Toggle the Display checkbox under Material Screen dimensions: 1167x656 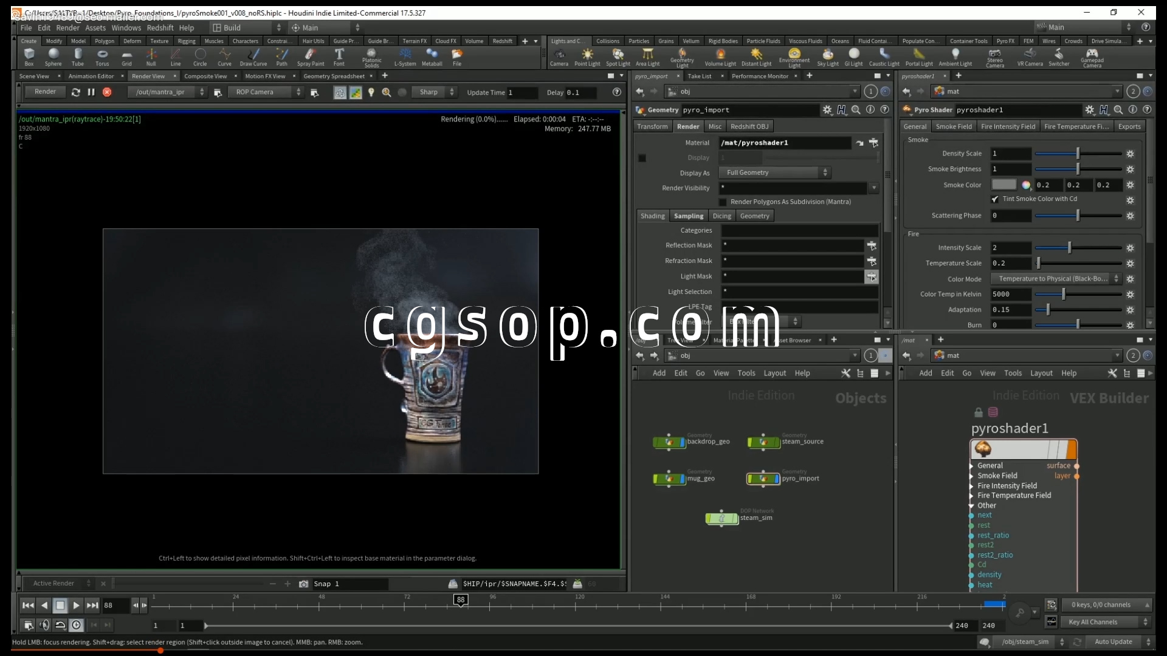pyautogui.click(x=642, y=158)
